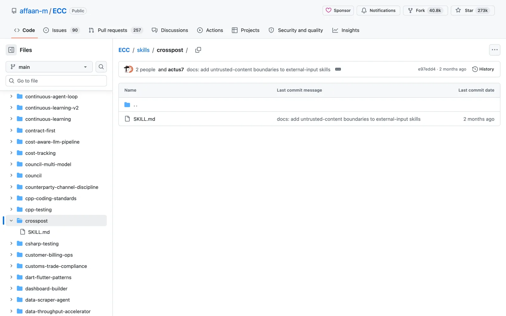Open SKILL.md in the file tree sidebar
Viewport: 506px width, 316px height.
[39, 232]
